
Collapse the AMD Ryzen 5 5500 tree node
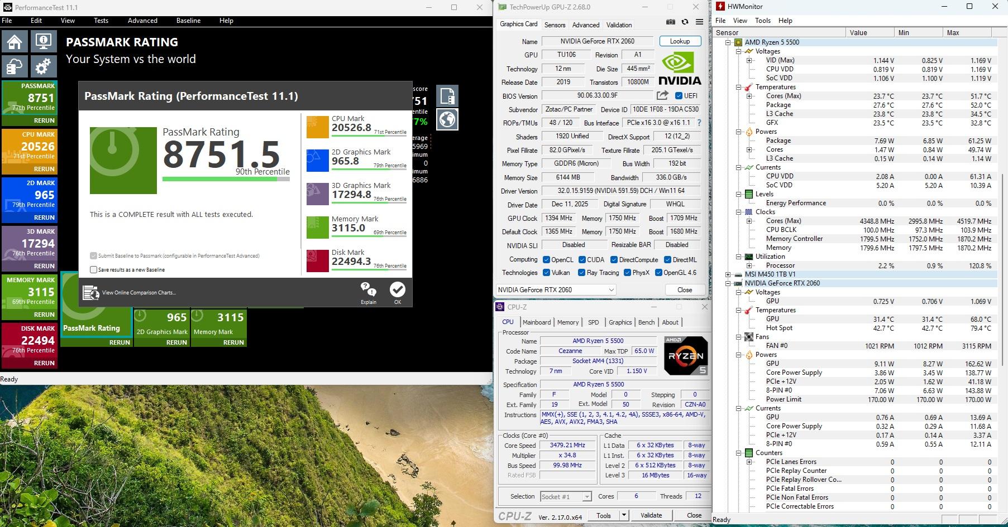728,42
